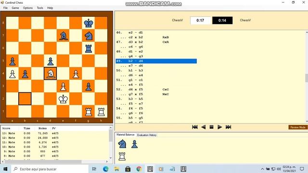Open the Game menu

[x=15, y=8]
